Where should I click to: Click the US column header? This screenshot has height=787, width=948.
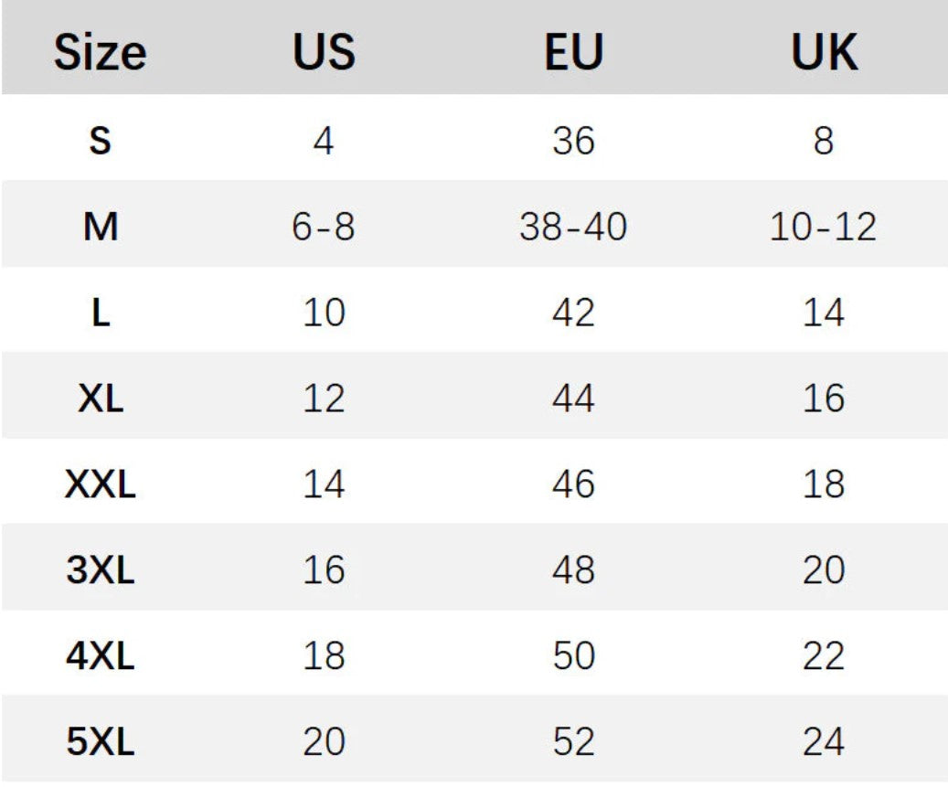(324, 53)
